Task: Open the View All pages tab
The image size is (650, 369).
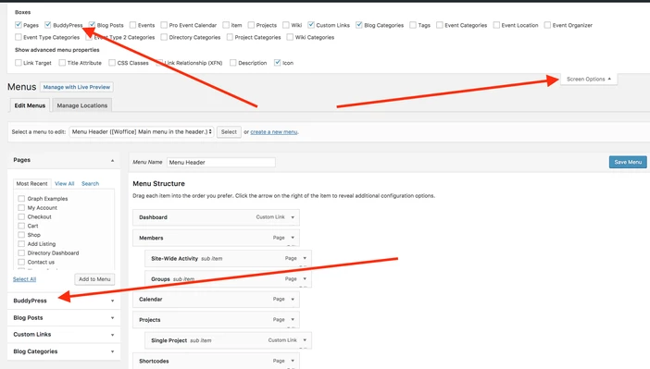Action: tap(64, 183)
